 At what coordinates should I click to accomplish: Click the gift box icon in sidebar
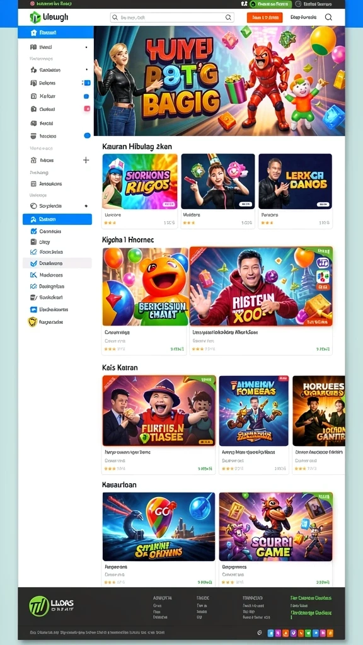point(34,161)
